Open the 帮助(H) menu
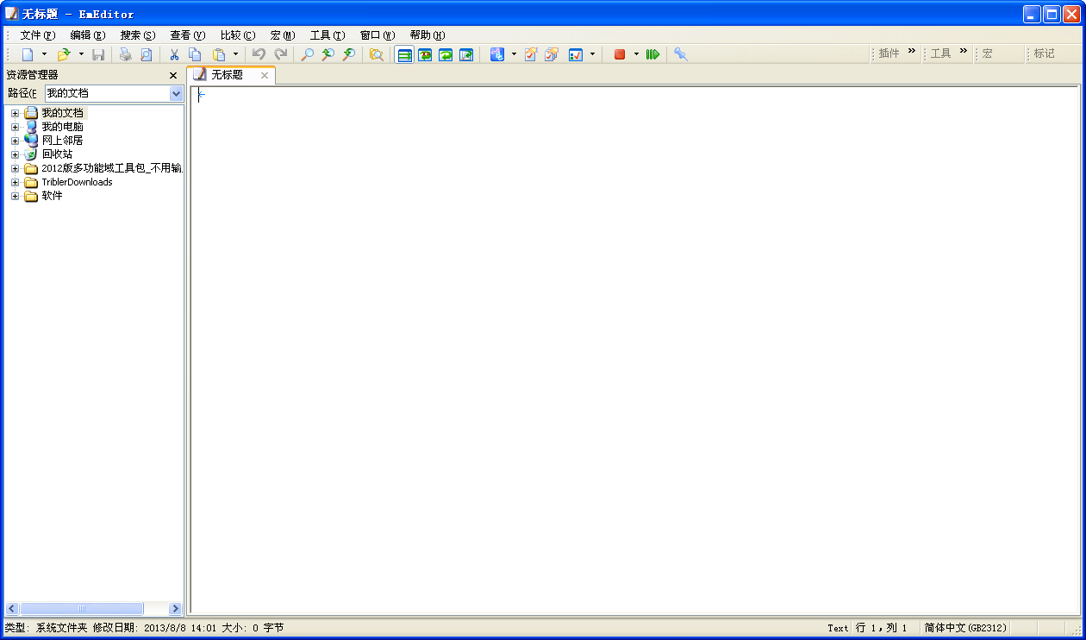This screenshot has width=1086, height=640. coord(428,35)
